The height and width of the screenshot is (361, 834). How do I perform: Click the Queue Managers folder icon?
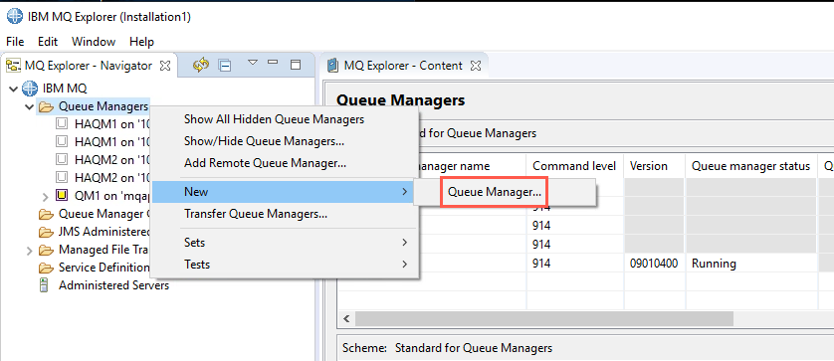(47, 106)
